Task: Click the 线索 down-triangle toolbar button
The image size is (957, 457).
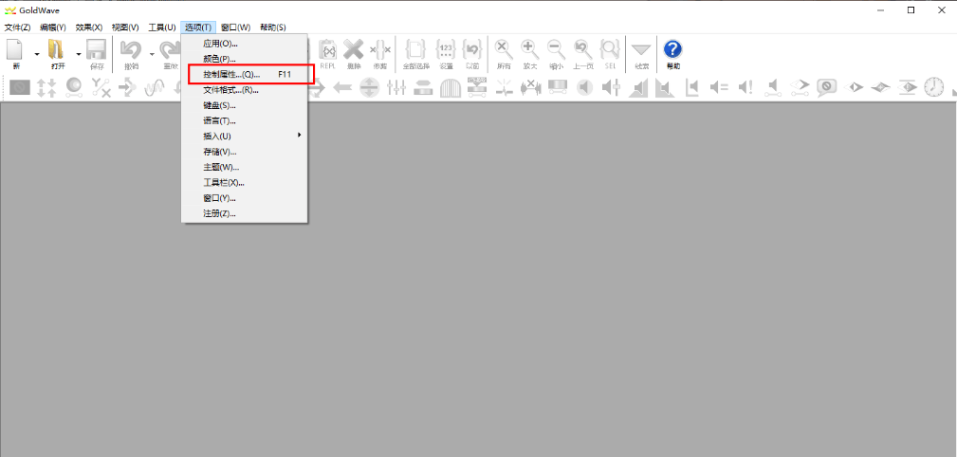Action: pyautogui.click(x=641, y=49)
